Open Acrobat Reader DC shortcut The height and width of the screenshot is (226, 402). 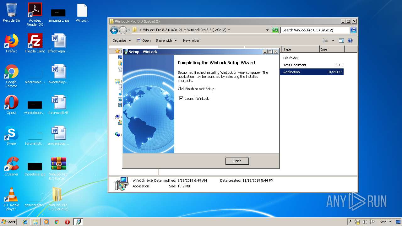(35, 14)
